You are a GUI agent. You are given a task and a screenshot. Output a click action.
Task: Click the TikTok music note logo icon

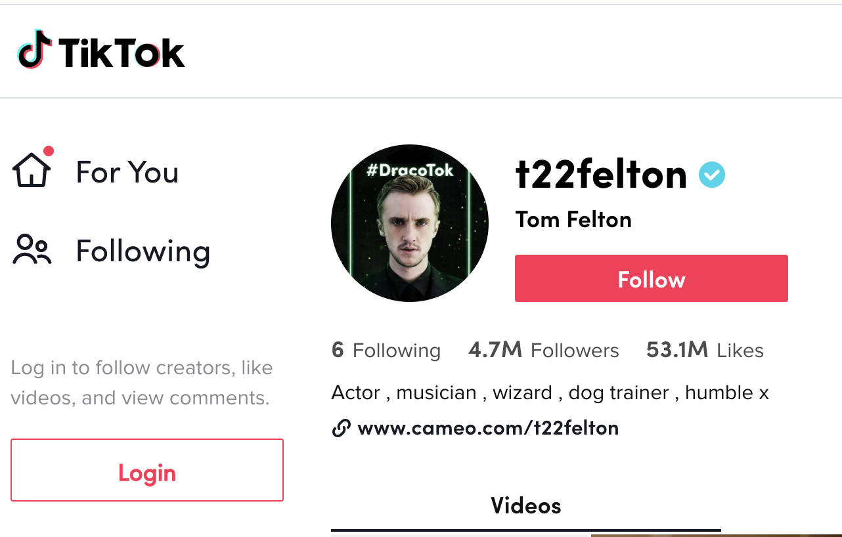35,50
